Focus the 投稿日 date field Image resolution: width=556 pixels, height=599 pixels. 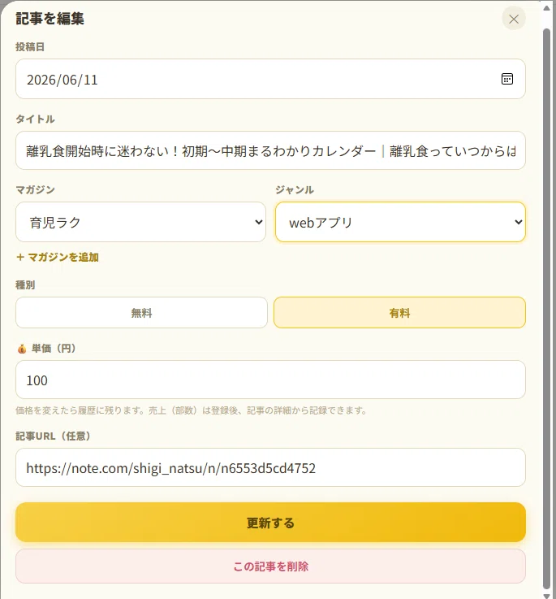(270, 79)
